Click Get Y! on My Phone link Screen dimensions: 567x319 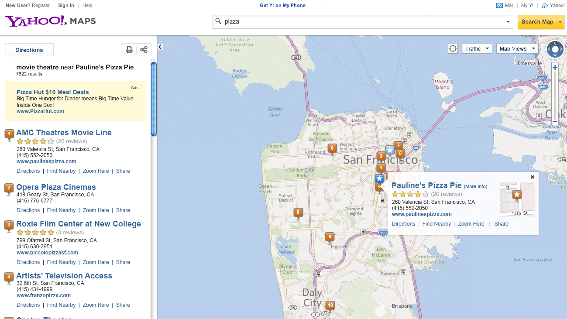pyautogui.click(x=282, y=6)
